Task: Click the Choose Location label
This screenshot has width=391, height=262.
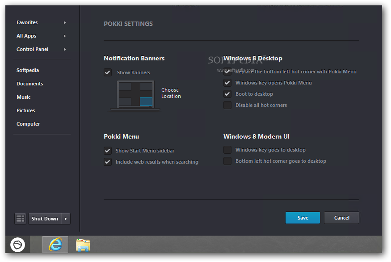Action: point(171,93)
